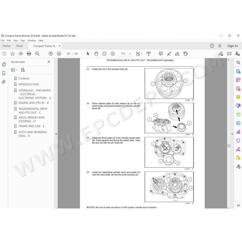Zoom in with the plus icon
This screenshot has width=242, height=242.
(x=113, y=54)
